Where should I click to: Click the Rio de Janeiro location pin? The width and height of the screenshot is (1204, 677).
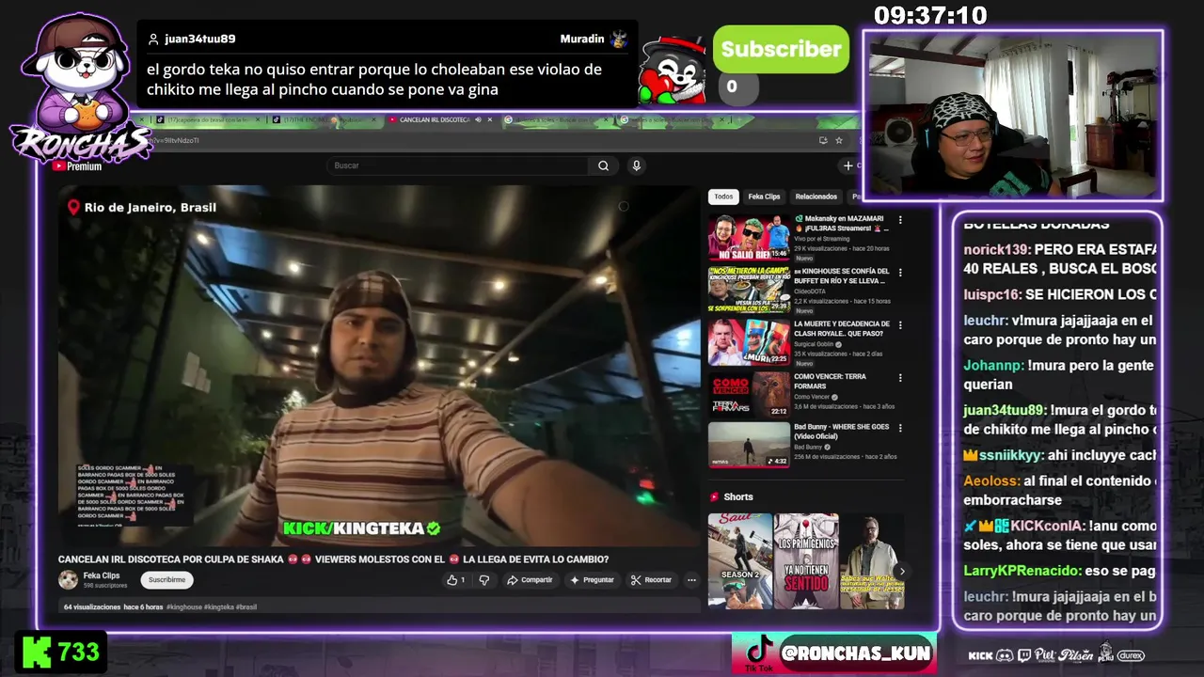pyautogui.click(x=73, y=208)
